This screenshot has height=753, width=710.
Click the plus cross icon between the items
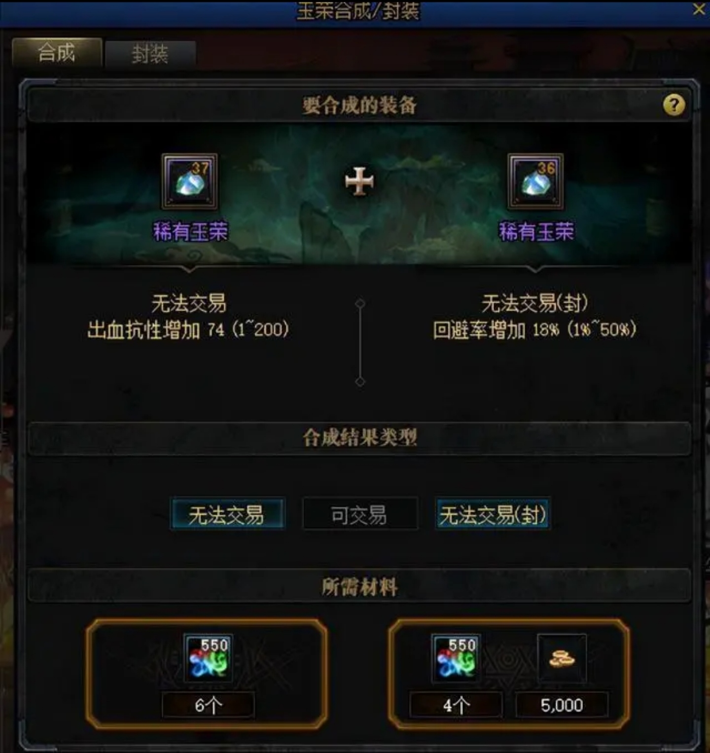pyautogui.click(x=359, y=181)
